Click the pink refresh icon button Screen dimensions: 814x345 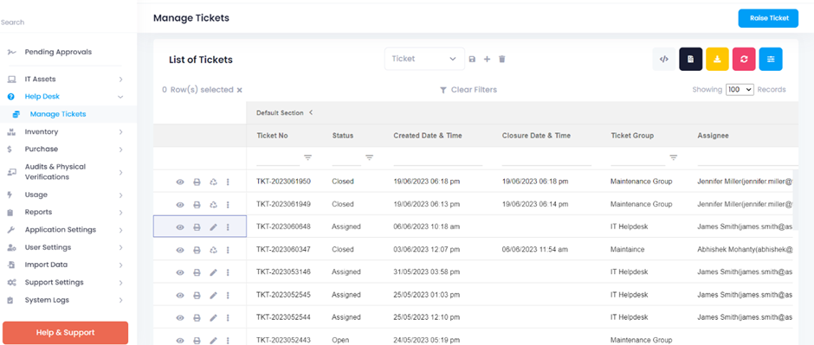744,59
